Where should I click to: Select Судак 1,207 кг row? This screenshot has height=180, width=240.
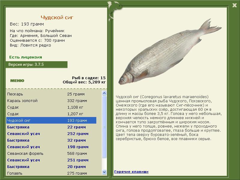pos(51,114)
